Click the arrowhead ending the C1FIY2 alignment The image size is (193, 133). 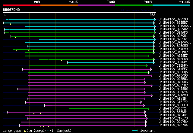[x=141, y=102]
